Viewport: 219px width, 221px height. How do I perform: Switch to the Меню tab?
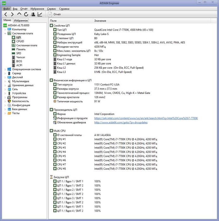pyautogui.click(x=7, y=20)
